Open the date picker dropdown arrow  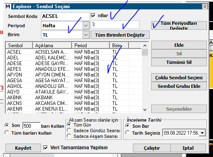tap(202, 133)
